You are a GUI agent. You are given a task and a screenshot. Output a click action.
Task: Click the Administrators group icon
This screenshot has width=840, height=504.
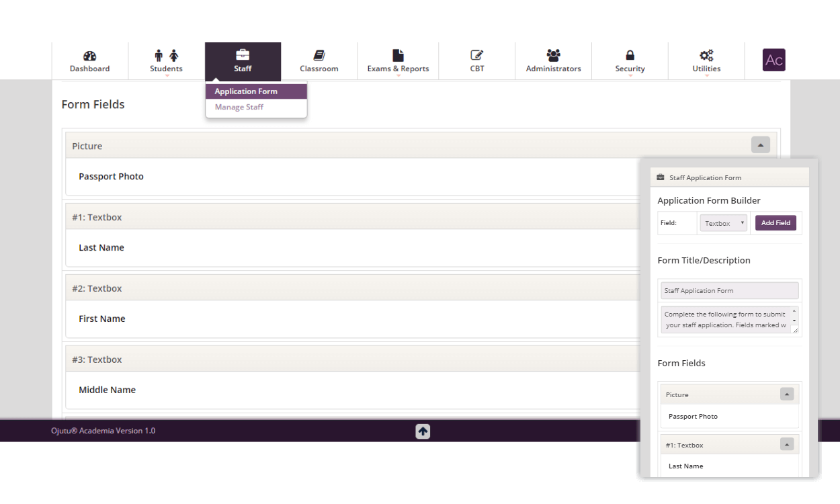coord(554,56)
